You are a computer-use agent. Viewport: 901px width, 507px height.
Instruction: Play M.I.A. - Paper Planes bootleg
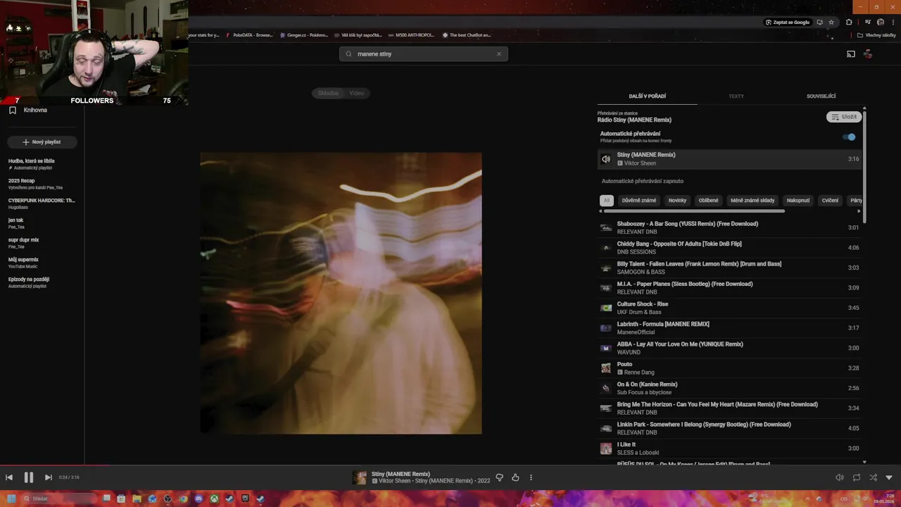pos(729,288)
